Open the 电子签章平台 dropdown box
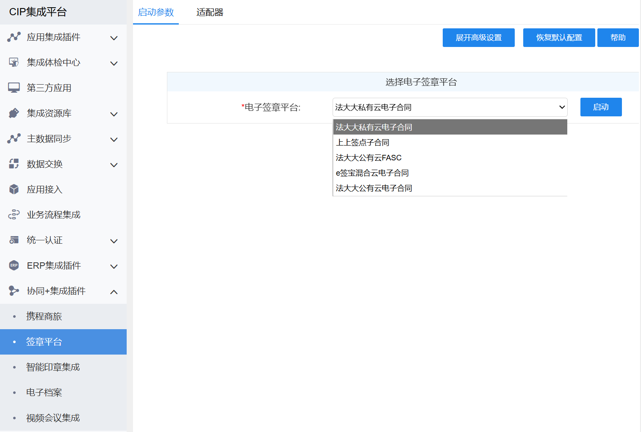This screenshot has height=432, width=641. point(450,107)
